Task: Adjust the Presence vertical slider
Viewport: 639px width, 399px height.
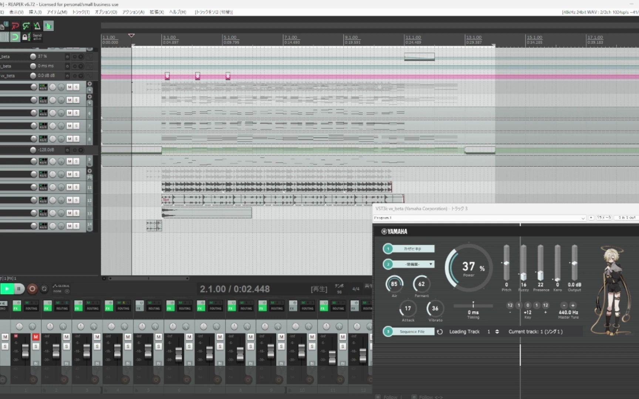Action: pyautogui.click(x=541, y=263)
